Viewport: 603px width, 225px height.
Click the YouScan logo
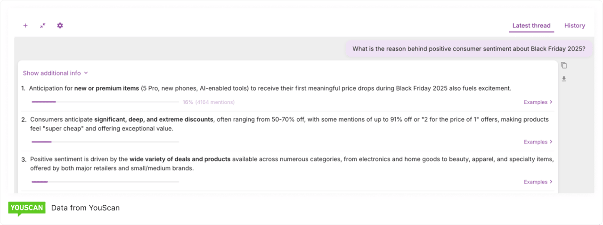[x=27, y=208]
